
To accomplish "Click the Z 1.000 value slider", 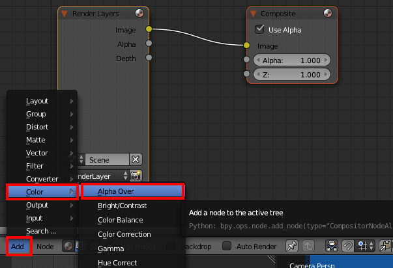I will [292, 75].
